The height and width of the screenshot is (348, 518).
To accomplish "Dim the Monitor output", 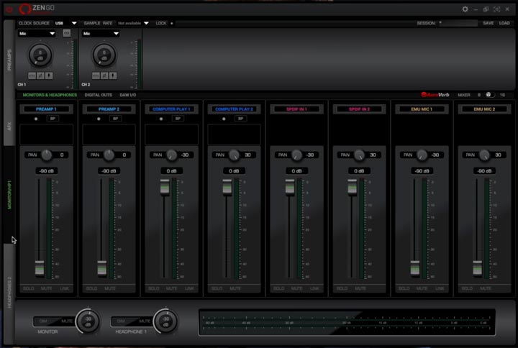I will pos(43,321).
